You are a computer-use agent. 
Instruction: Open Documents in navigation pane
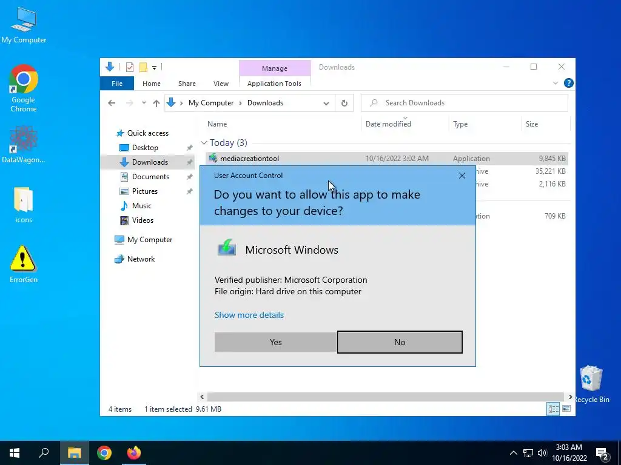point(150,177)
